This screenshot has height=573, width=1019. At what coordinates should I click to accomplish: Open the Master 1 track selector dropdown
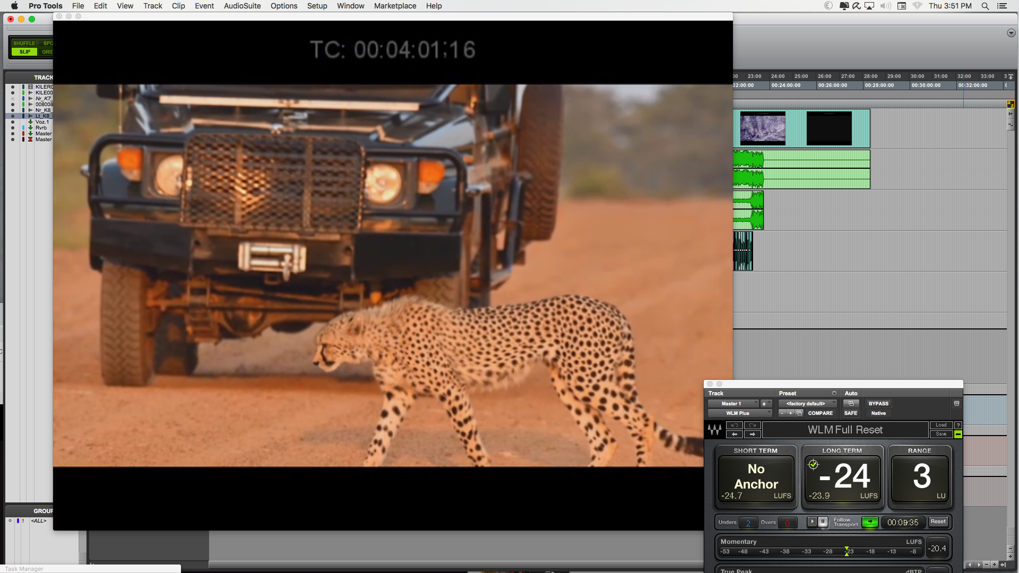click(733, 404)
